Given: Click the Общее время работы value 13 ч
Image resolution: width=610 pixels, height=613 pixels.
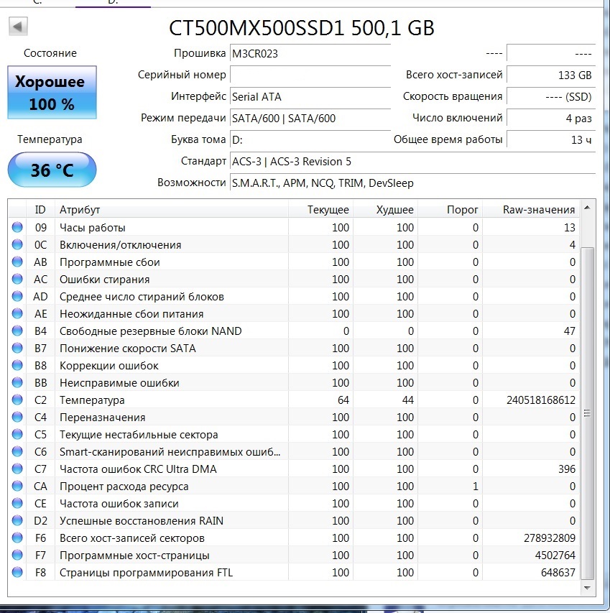Looking at the screenshot, I should (x=551, y=139).
